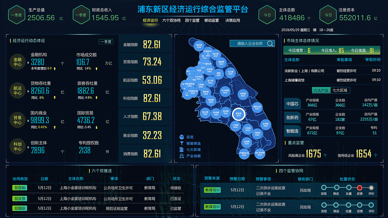Select 航头镇 map bubble

coord(205,113)
